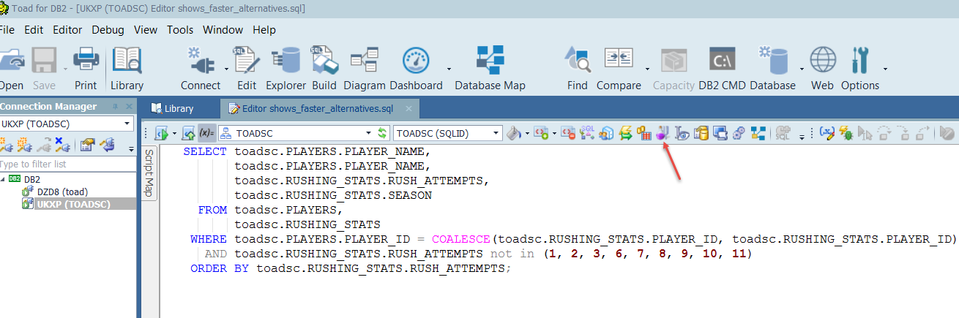The height and width of the screenshot is (318, 959).
Task: Open the View menu
Action: pyautogui.click(x=146, y=30)
